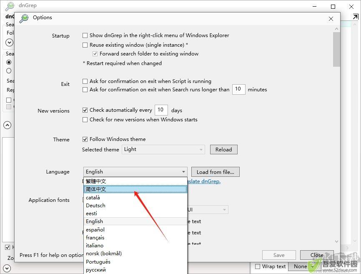Pick English from the language list
Screen dimensions: 361x274
pyautogui.click(x=135, y=221)
